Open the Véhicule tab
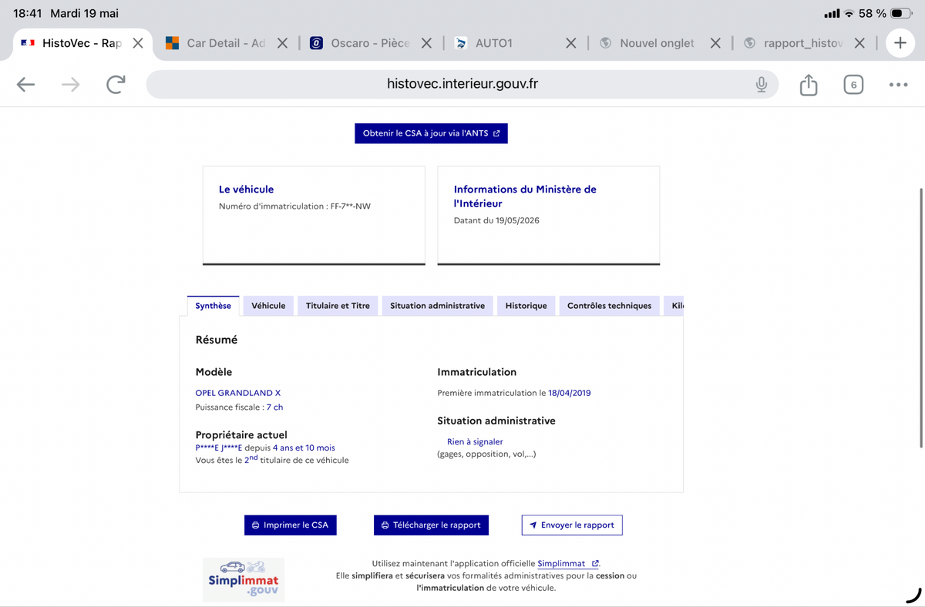Image resolution: width=925 pixels, height=607 pixels. pyautogui.click(x=268, y=306)
